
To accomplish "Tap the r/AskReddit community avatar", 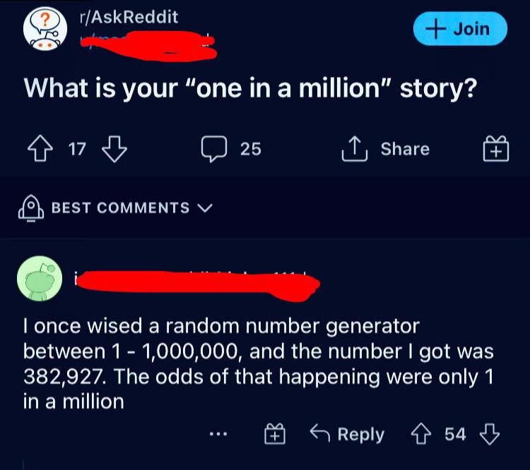I will click(42, 28).
